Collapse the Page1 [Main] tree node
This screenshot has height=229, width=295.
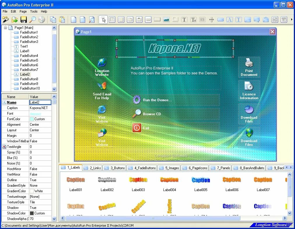tap(6, 28)
